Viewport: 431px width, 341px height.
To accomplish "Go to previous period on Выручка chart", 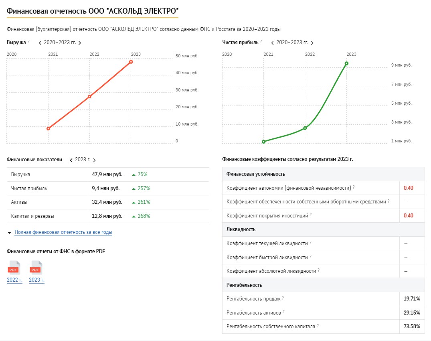I will [40, 43].
